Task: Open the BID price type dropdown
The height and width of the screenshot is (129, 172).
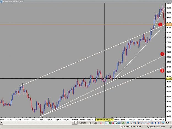Action: point(96,123)
